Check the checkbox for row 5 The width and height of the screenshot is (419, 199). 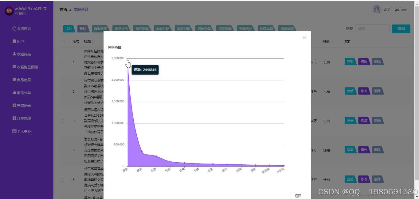[x=63, y=180]
